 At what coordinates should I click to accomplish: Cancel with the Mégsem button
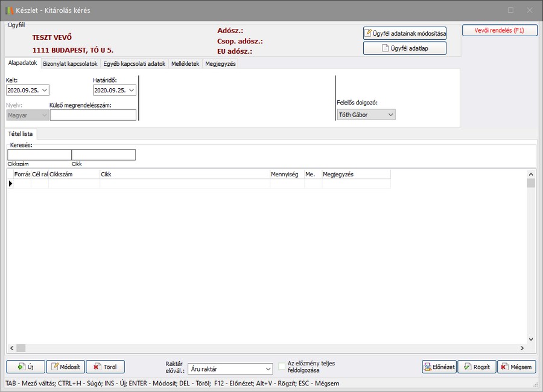[x=516, y=367]
